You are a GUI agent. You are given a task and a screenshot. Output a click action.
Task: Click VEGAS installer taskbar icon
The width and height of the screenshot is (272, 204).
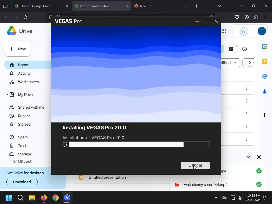pyautogui.click(x=67, y=198)
